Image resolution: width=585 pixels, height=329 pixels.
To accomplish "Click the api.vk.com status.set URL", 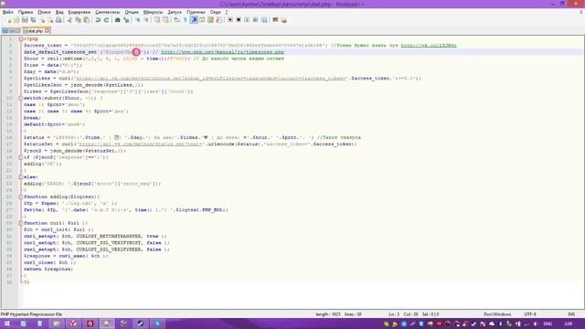I will point(141,144).
